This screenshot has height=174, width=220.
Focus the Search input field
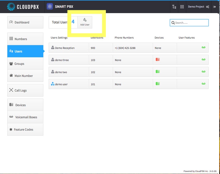189,23
